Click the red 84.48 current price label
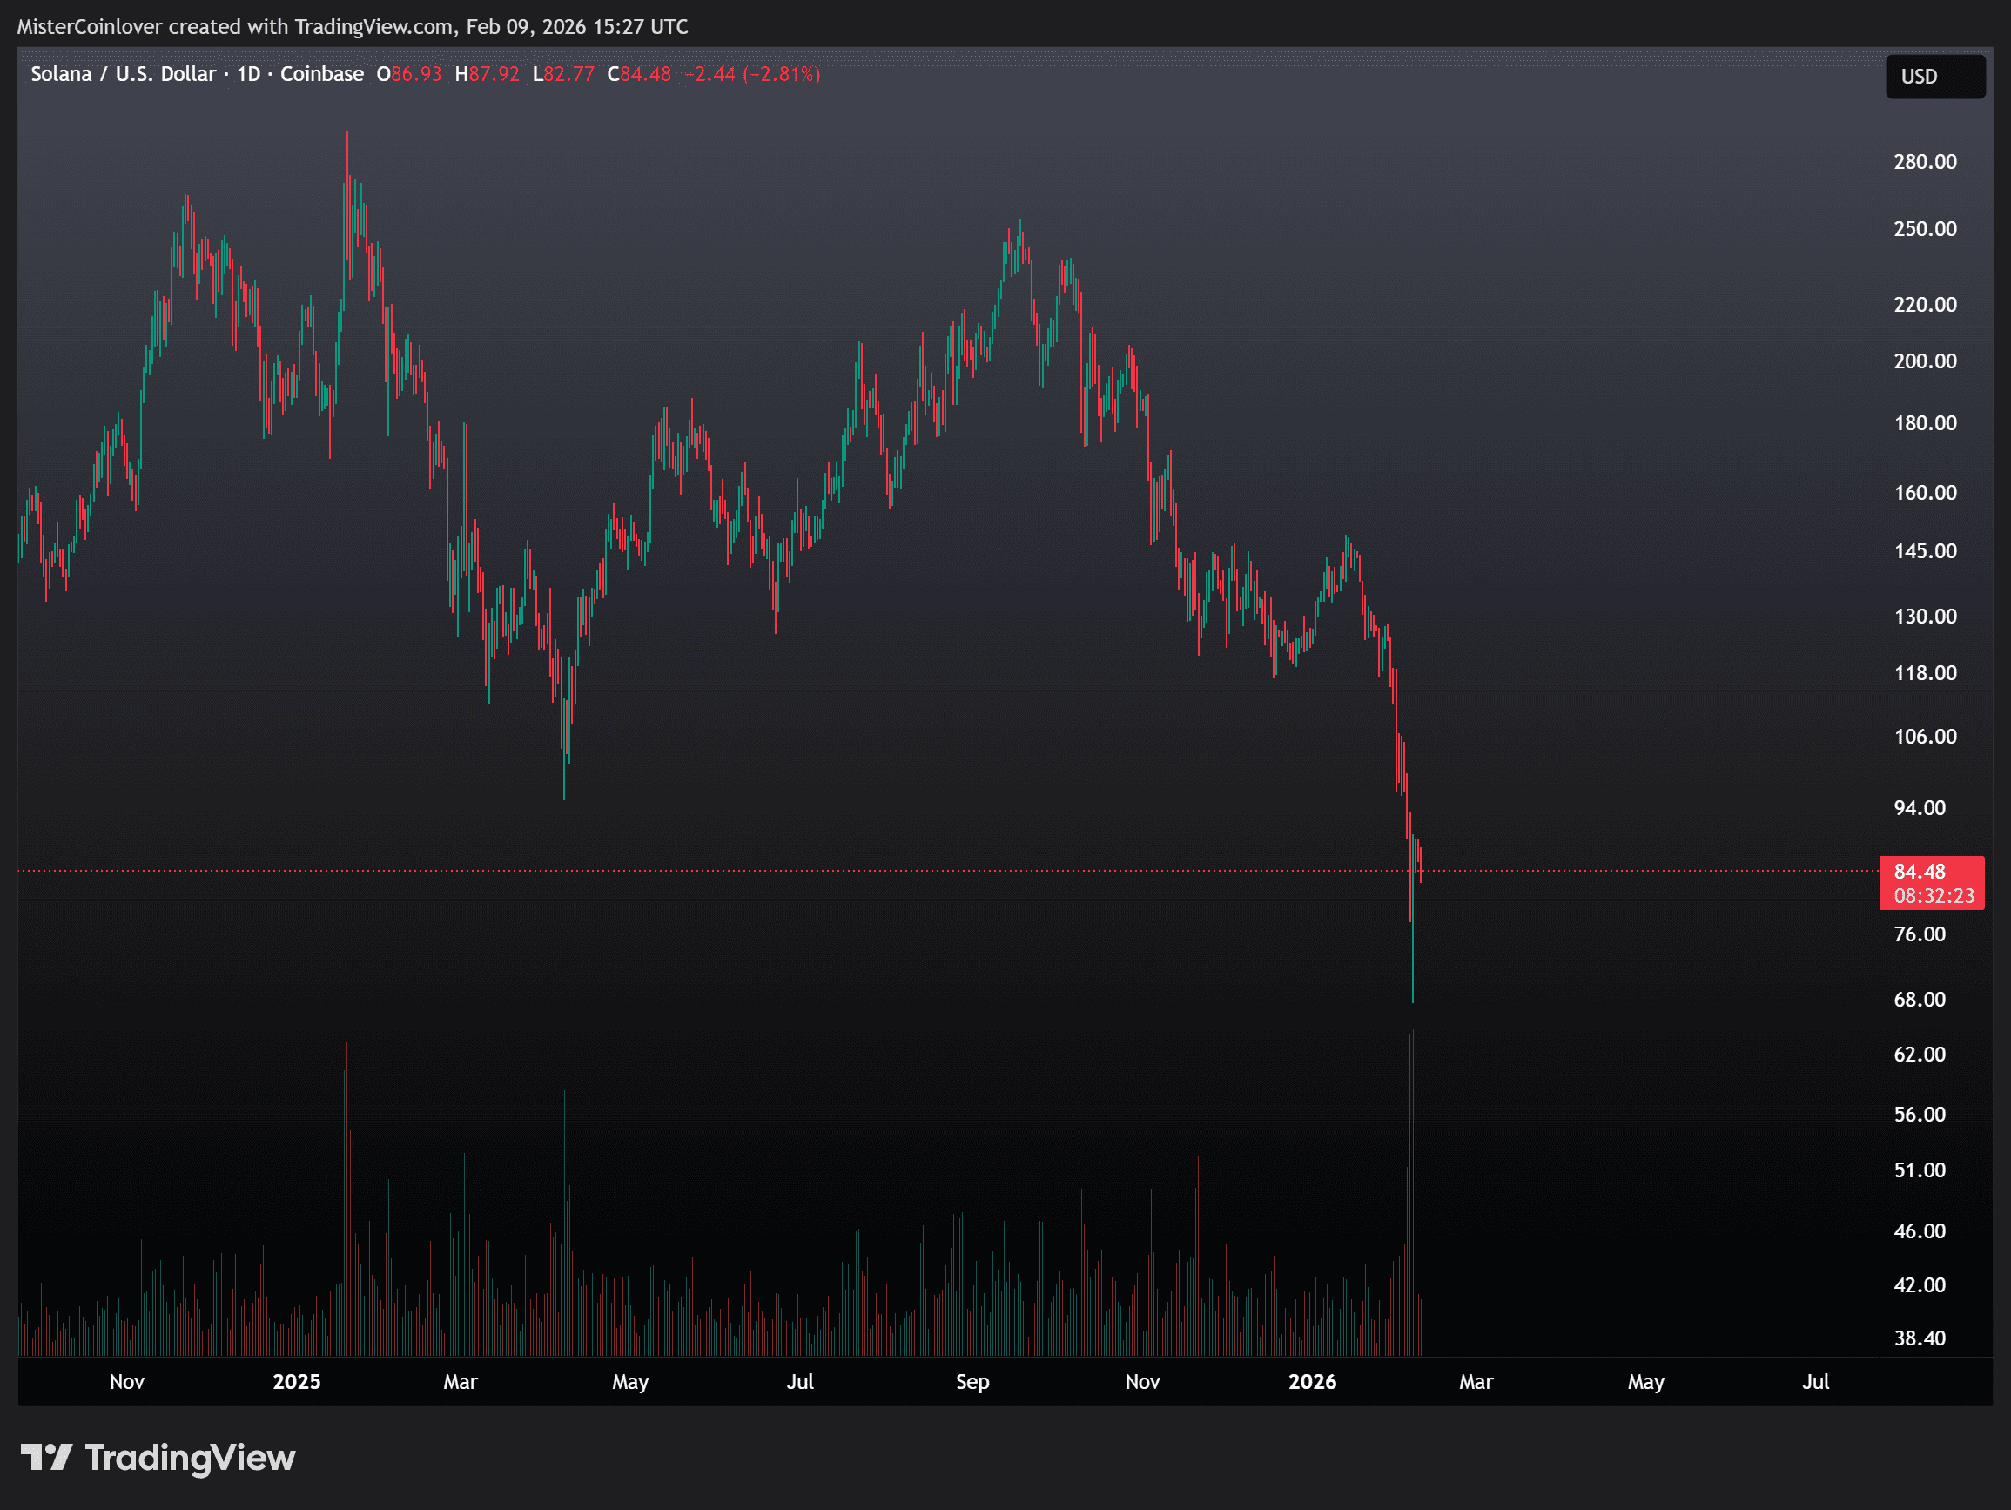Viewport: 2011px width, 1510px height. (1920, 872)
